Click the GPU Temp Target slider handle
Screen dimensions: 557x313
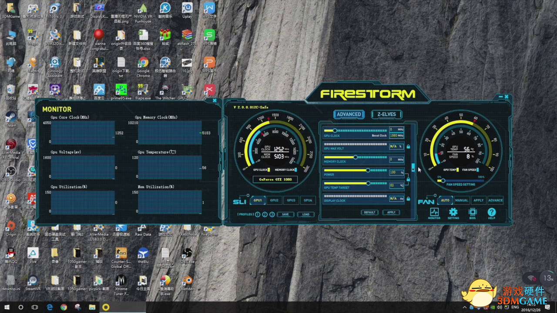point(368,183)
